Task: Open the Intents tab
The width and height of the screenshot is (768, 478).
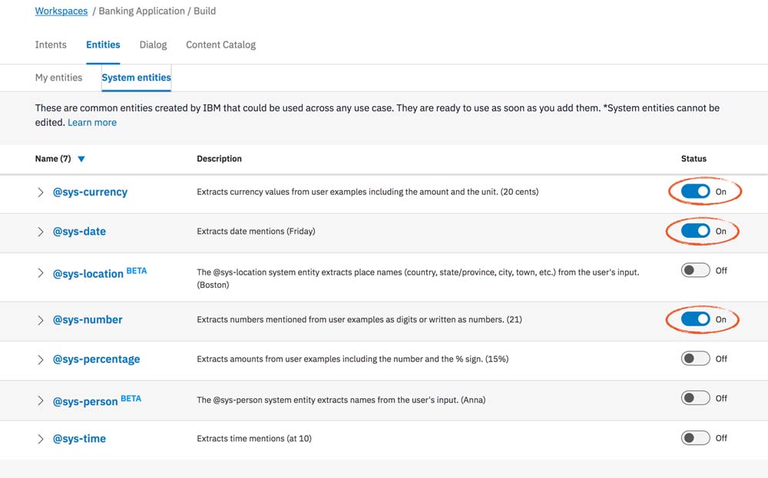Action: pyautogui.click(x=51, y=45)
